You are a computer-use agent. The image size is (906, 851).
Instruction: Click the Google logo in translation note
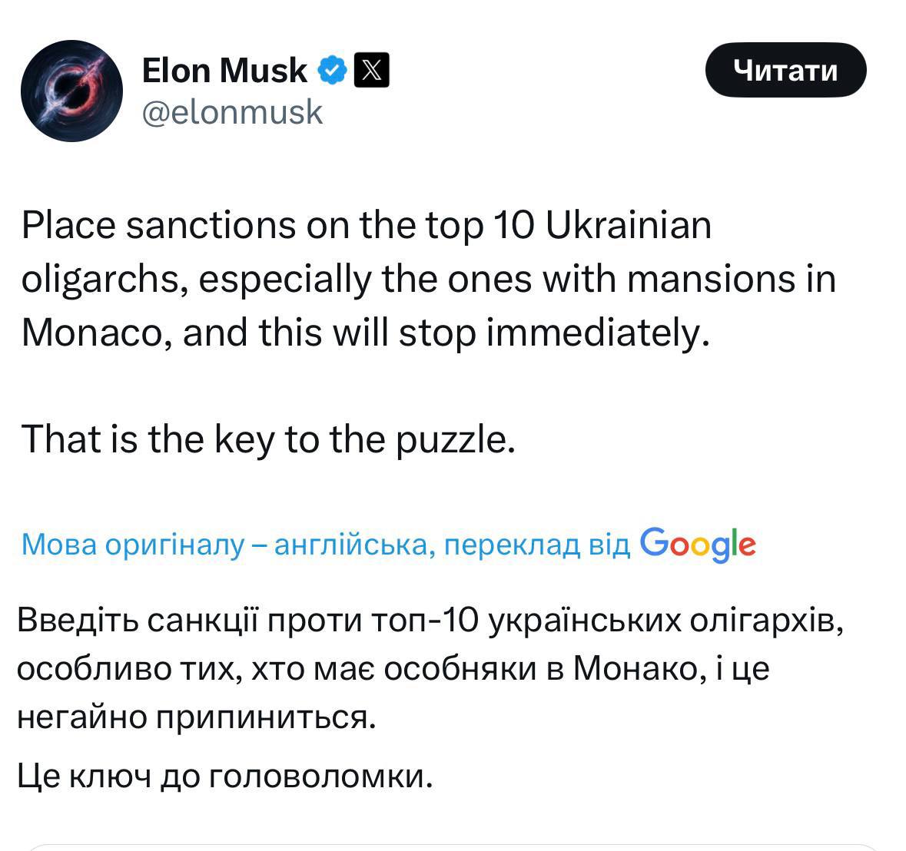698,544
